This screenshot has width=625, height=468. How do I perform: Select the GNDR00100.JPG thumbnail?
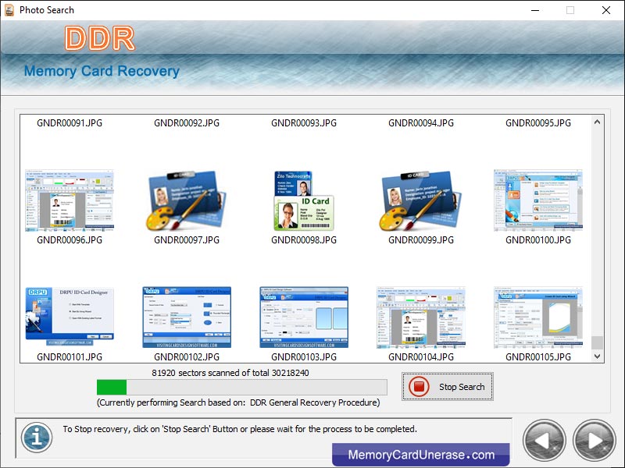point(537,199)
